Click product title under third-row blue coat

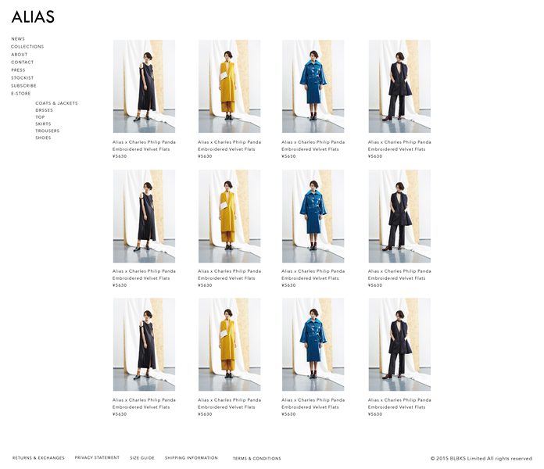313,403
